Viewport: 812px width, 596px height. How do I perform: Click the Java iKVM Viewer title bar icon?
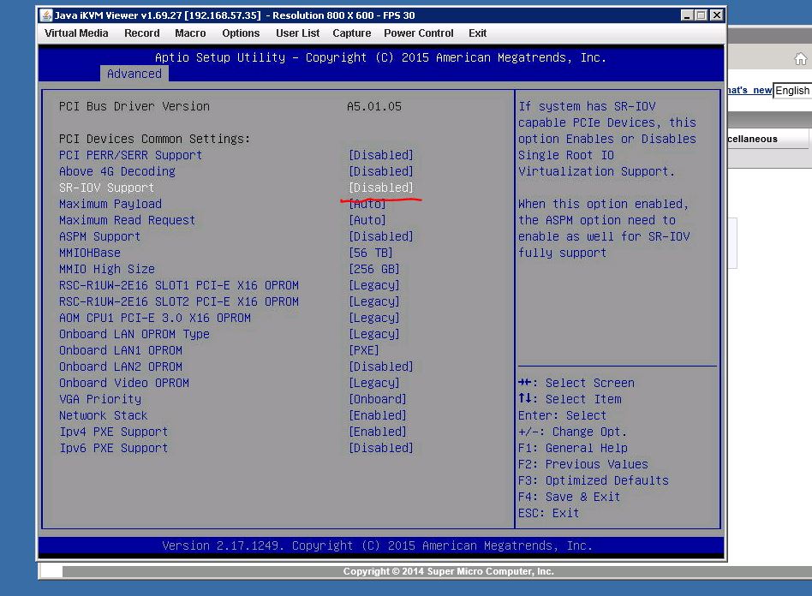(x=47, y=15)
